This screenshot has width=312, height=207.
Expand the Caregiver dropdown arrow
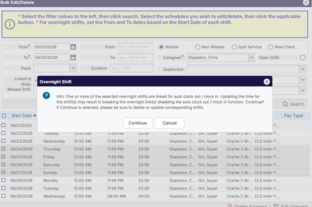pyautogui.click(x=252, y=57)
